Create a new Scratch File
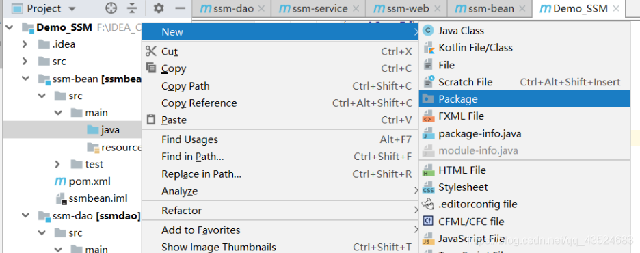The height and width of the screenshot is (253, 640). click(524, 82)
